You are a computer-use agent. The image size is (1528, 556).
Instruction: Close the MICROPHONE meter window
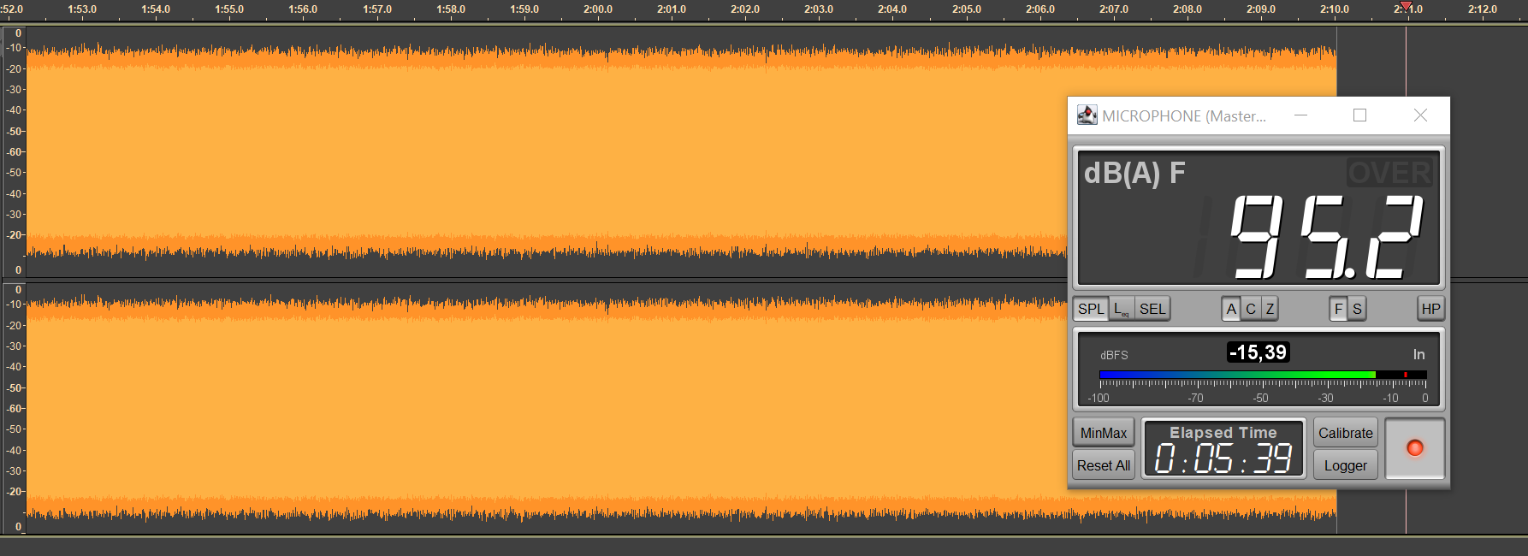click(x=1420, y=115)
